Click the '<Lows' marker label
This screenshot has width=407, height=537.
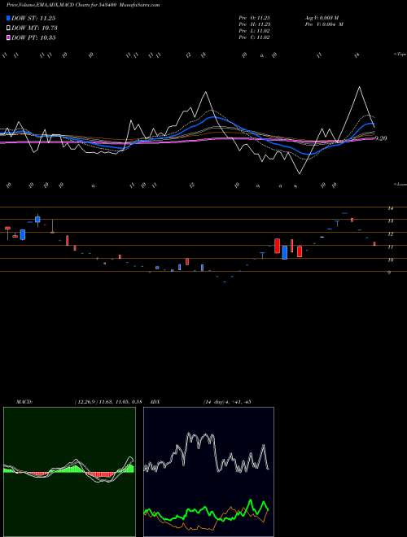point(400,185)
